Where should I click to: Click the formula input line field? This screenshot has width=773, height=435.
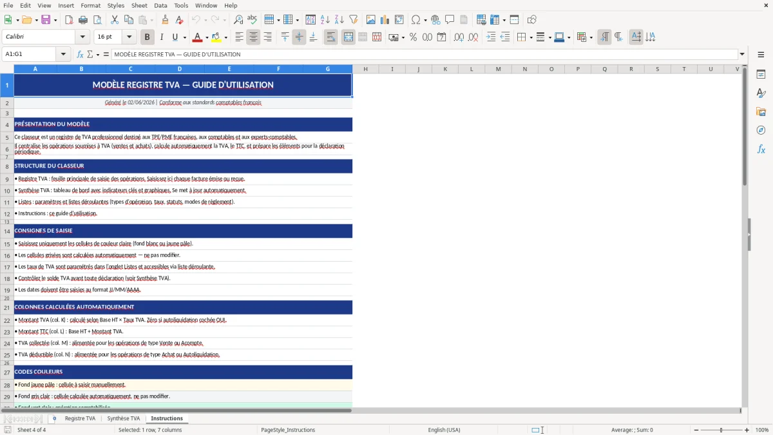[425, 54]
